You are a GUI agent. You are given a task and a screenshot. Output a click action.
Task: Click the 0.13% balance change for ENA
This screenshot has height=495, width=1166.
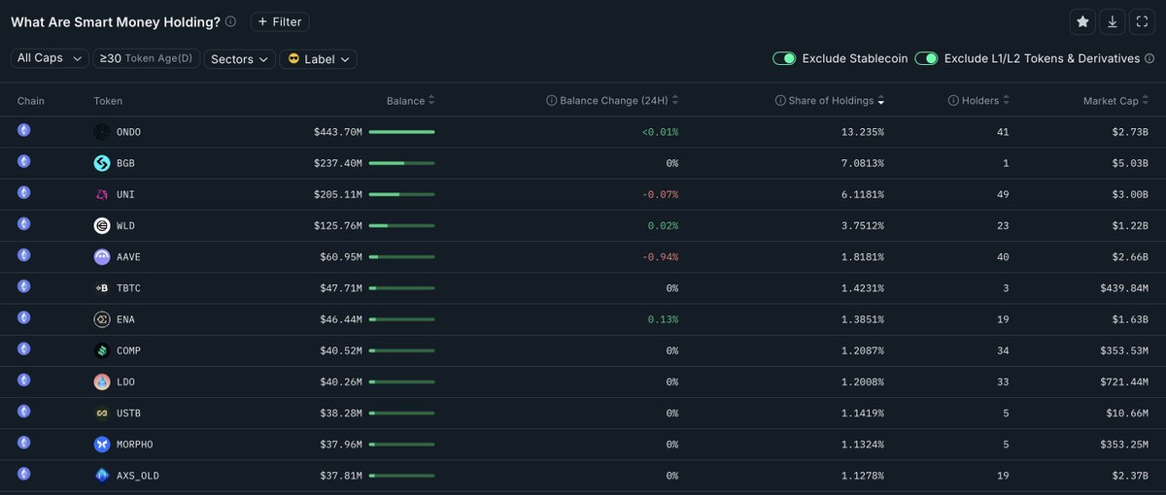click(663, 319)
